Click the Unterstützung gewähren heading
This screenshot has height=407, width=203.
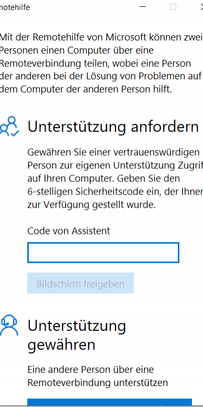click(x=77, y=335)
